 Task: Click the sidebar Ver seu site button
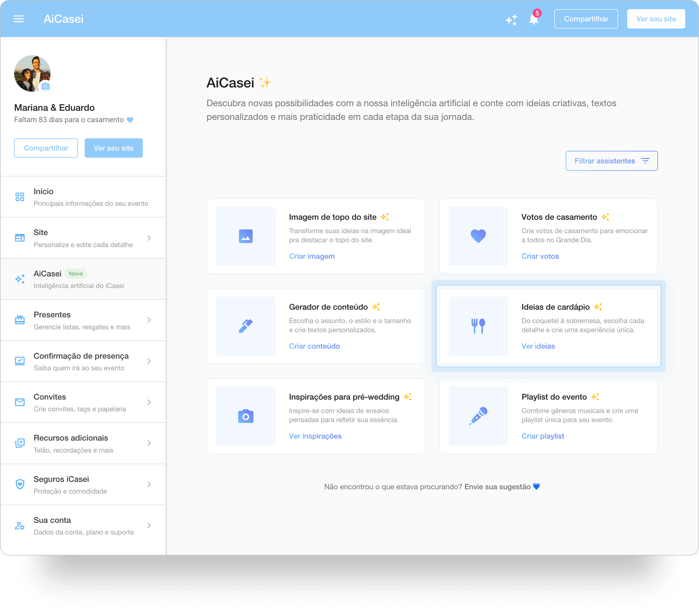pos(113,148)
